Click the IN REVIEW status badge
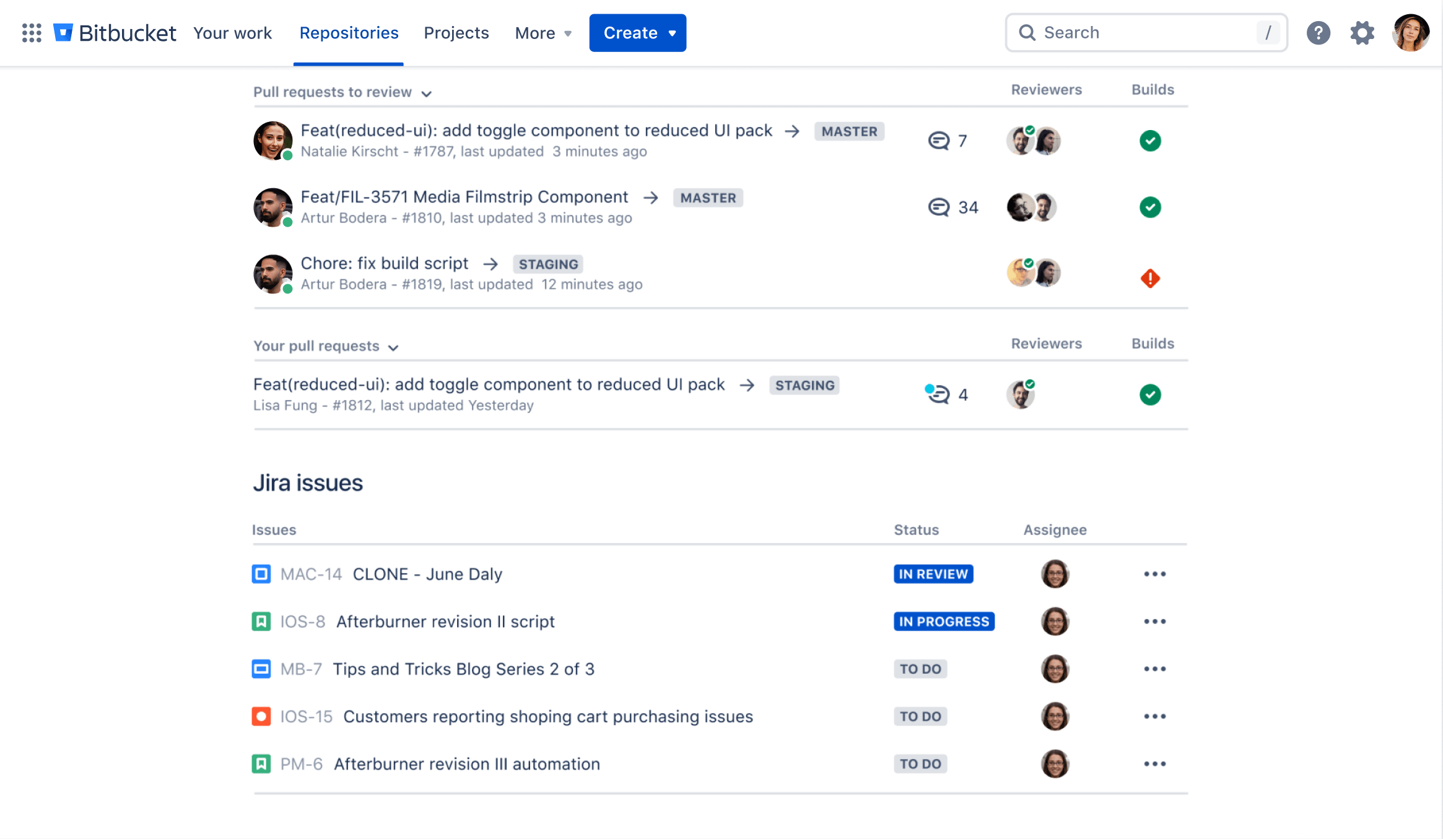 (x=933, y=574)
